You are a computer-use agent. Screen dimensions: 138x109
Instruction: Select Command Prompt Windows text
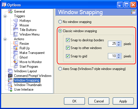click(x=33, y=76)
